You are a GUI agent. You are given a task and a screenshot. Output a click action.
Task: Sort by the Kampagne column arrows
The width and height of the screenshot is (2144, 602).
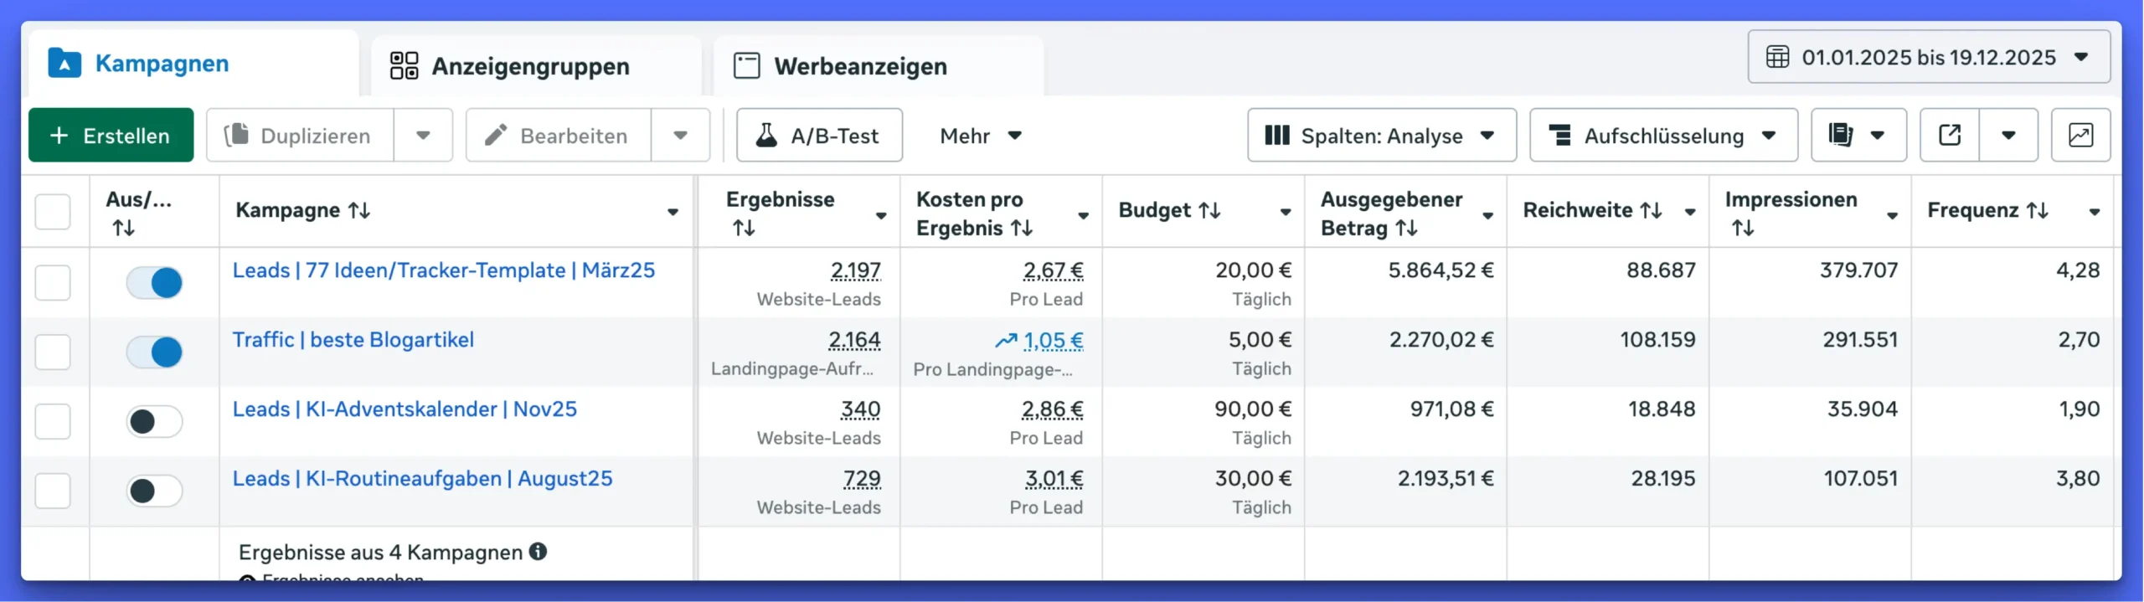[x=360, y=210]
